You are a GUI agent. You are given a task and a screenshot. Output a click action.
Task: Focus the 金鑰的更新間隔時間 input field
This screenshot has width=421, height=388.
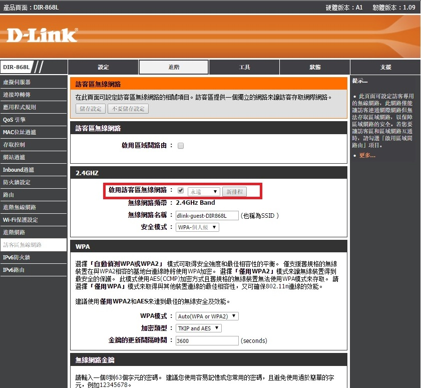[207, 340]
